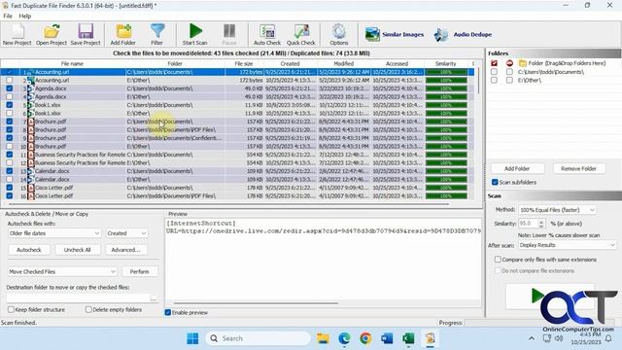The image size is (622, 350).
Task: Sort by the Folder column header
Action: coord(175,63)
